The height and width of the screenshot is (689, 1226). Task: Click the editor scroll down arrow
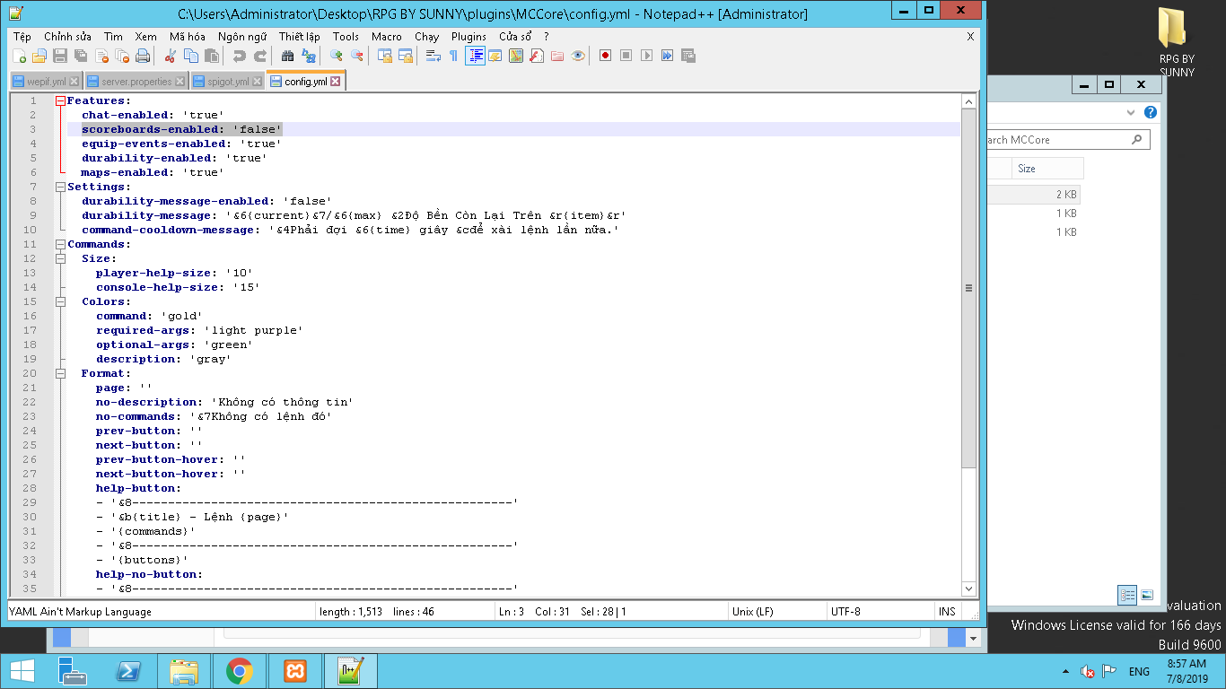point(968,589)
